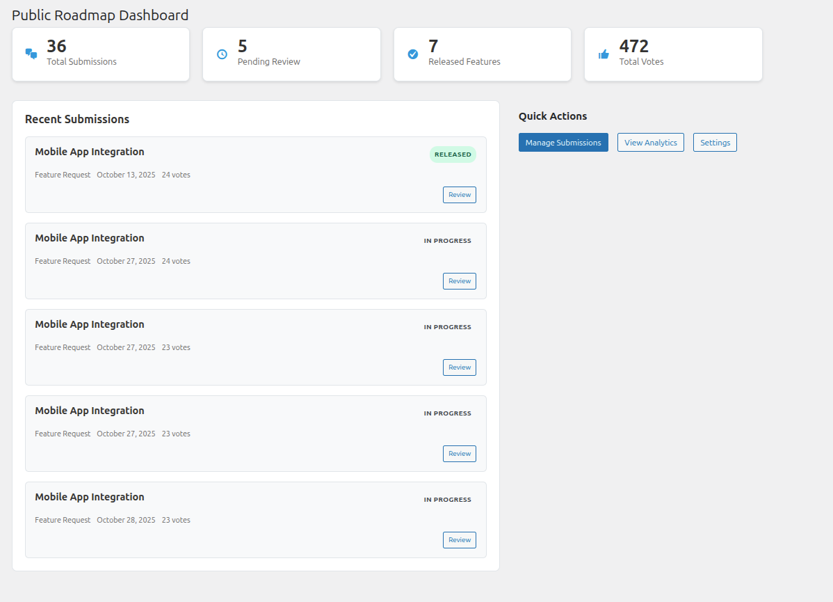Image resolution: width=833 pixels, height=602 pixels.
Task: Open the October 13 Mobile App Integration title
Action: pos(90,152)
